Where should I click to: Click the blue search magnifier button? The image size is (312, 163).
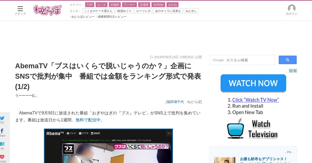(x=288, y=60)
